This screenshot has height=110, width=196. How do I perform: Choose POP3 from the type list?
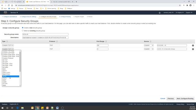pos(11,78)
